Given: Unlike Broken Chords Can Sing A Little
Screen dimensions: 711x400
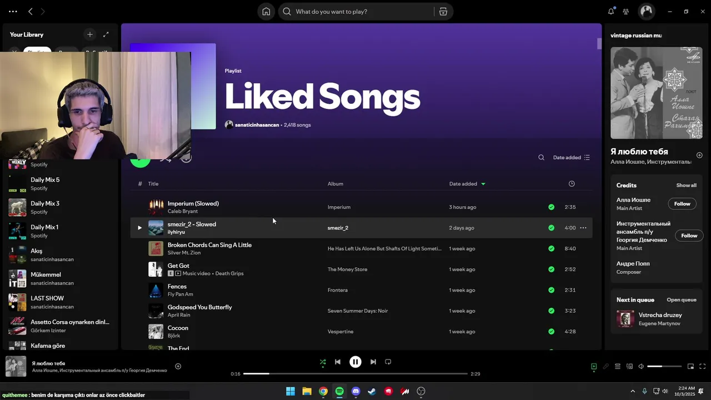Looking at the screenshot, I should coord(551,248).
